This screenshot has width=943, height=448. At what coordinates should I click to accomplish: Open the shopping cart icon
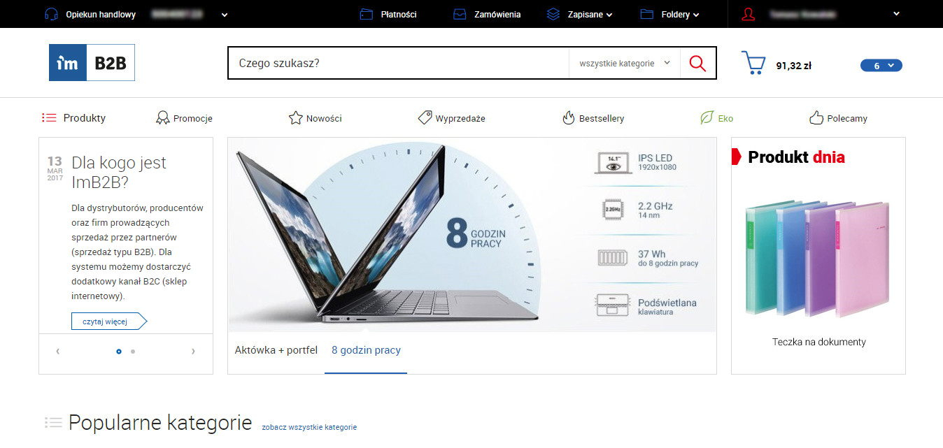click(753, 63)
